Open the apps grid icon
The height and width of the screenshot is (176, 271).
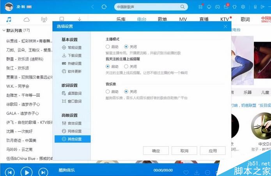coord(200,7)
